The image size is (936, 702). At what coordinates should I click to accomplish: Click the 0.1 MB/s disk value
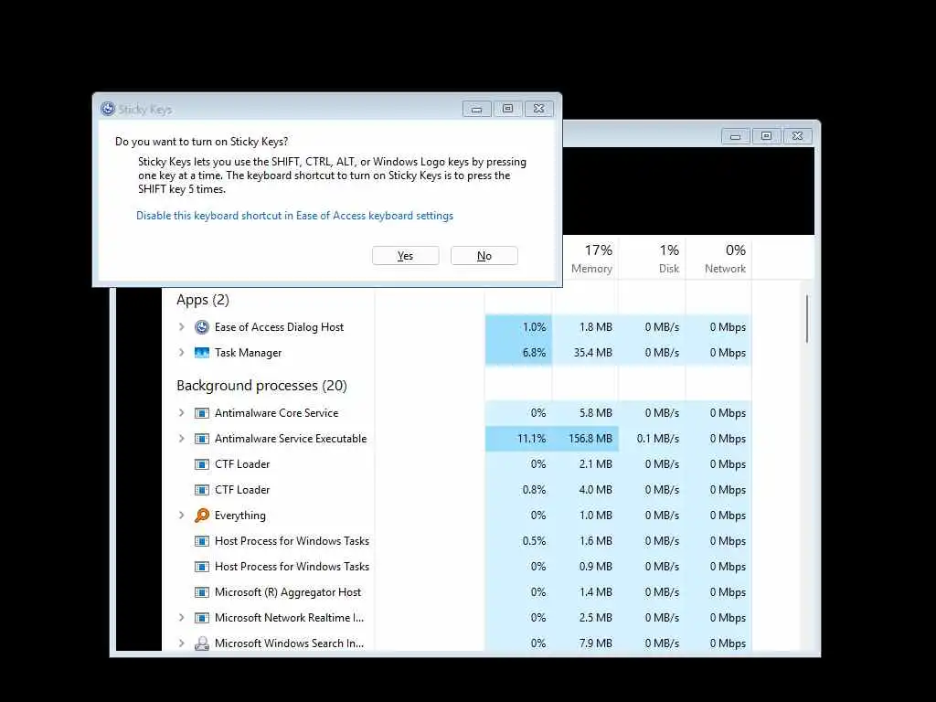(658, 439)
